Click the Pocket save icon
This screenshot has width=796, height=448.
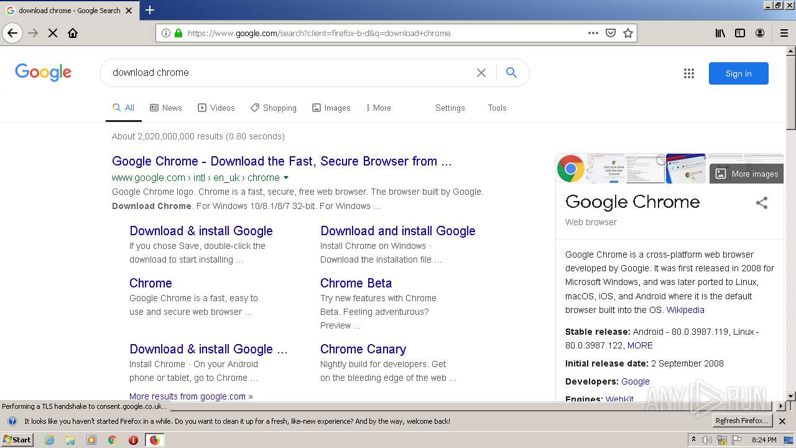tap(611, 33)
